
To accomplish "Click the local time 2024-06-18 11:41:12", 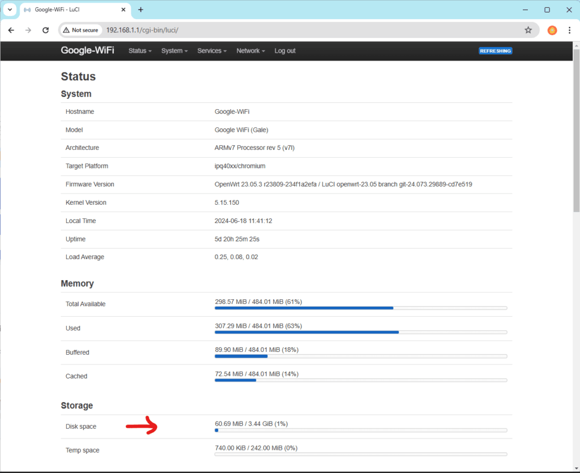I will coord(244,221).
